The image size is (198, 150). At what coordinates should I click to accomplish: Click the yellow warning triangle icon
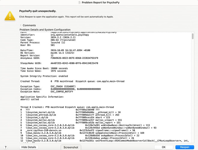pyautogui.click(x=10, y=16)
